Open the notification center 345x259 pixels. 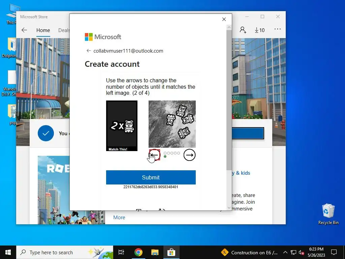tap(334, 252)
